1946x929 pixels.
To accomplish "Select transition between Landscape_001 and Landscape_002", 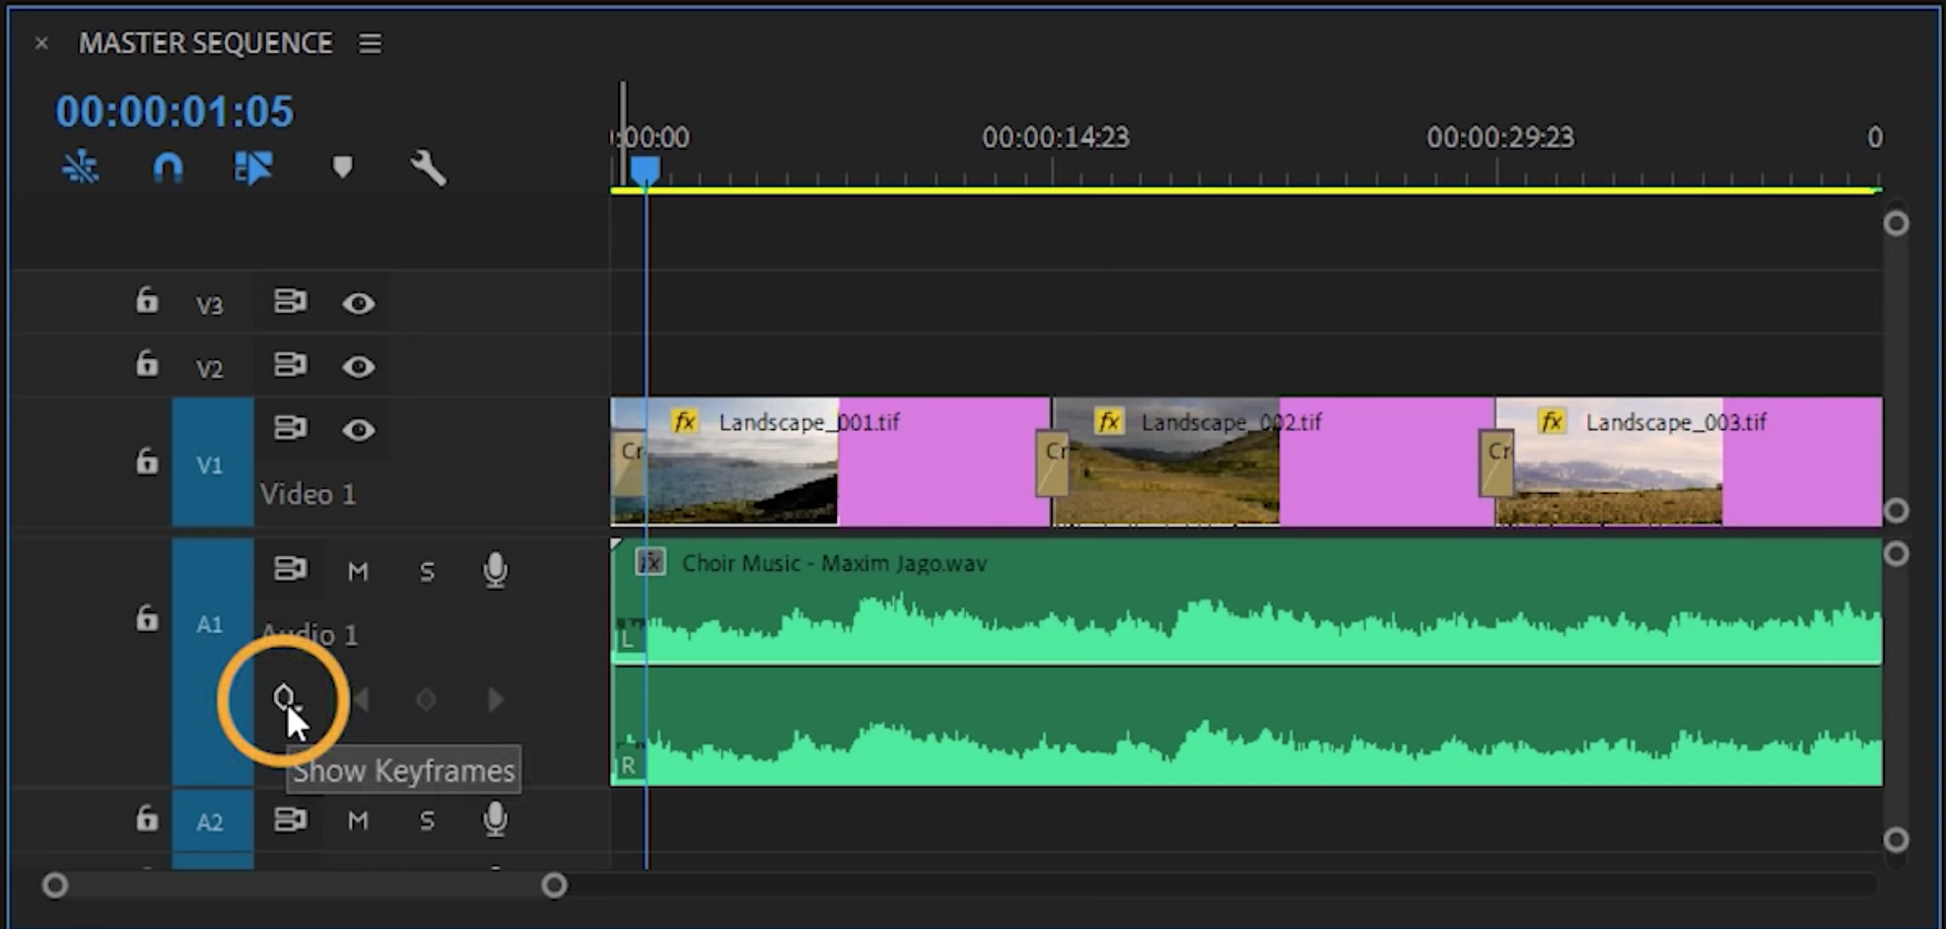I will (1052, 463).
